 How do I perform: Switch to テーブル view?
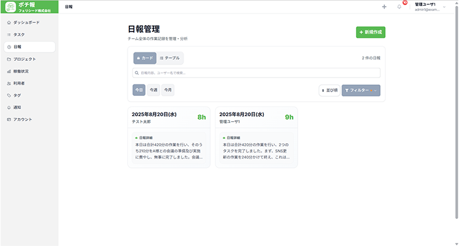click(x=169, y=58)
